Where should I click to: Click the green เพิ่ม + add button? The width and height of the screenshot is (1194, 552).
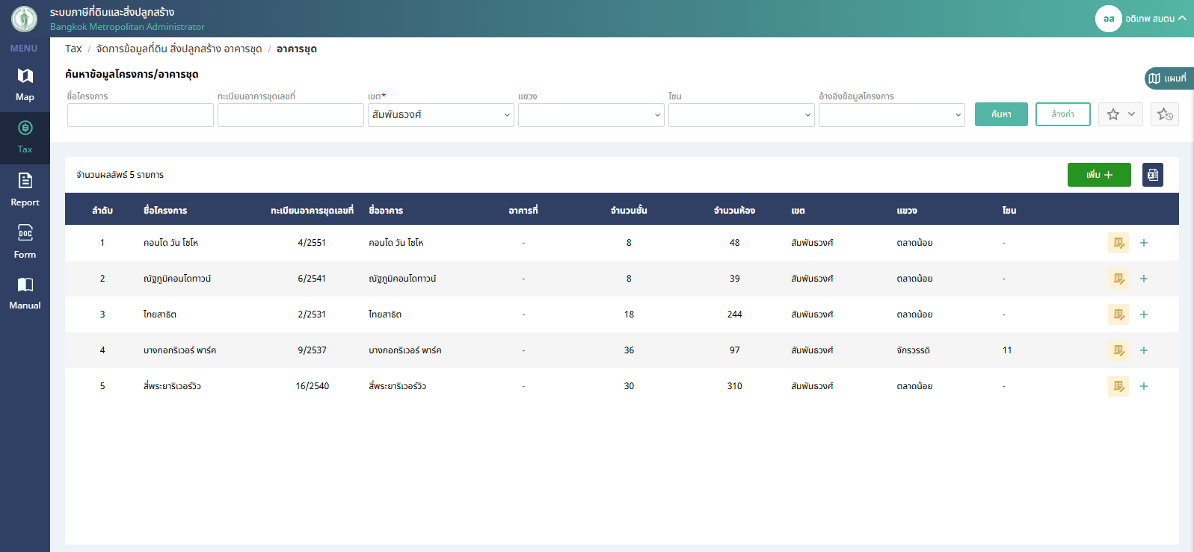click(1098, 175)
